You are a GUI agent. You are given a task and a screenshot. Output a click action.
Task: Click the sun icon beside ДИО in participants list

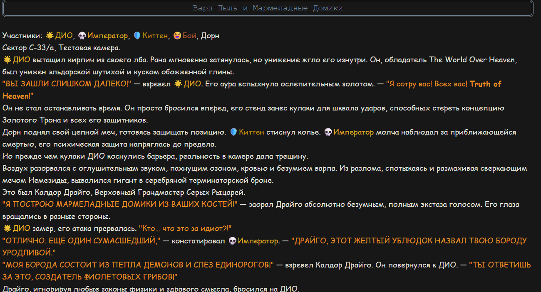pyautogui.click(x=50, y=36)
